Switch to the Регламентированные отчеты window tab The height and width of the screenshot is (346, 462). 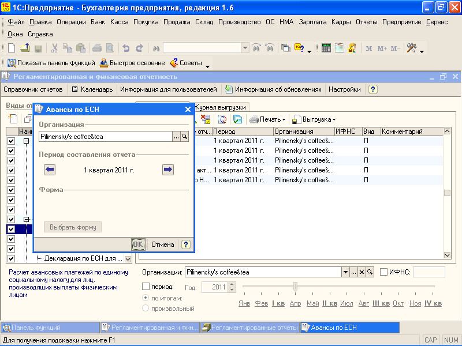pos(250,328)
